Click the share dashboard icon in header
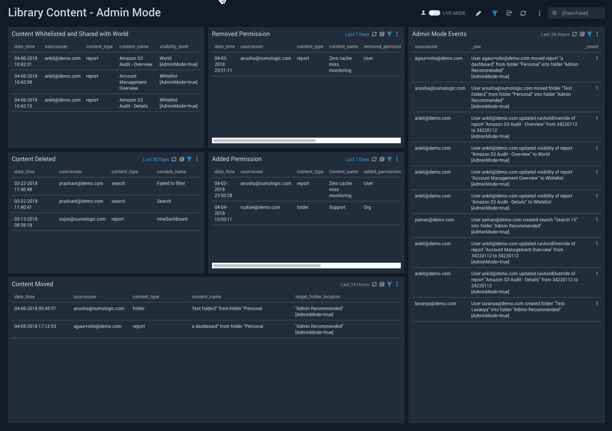Viewport: 612px width, 431px height. (509, 13)
